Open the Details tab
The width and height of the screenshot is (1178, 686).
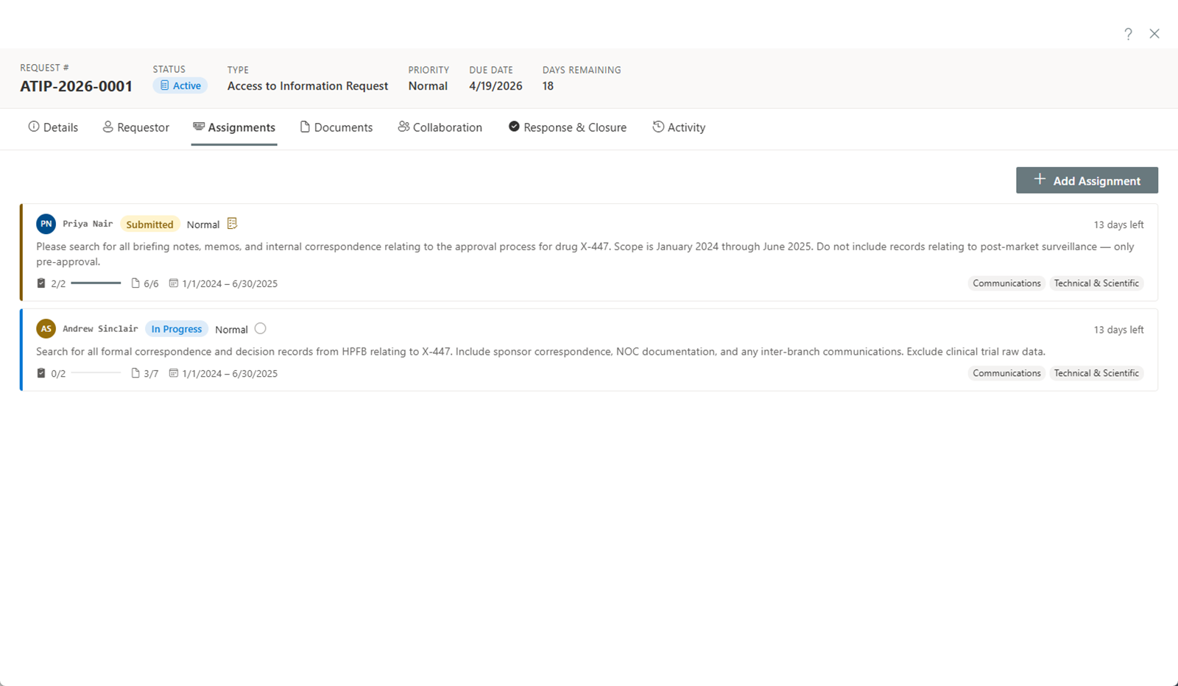tap(53, 127)
